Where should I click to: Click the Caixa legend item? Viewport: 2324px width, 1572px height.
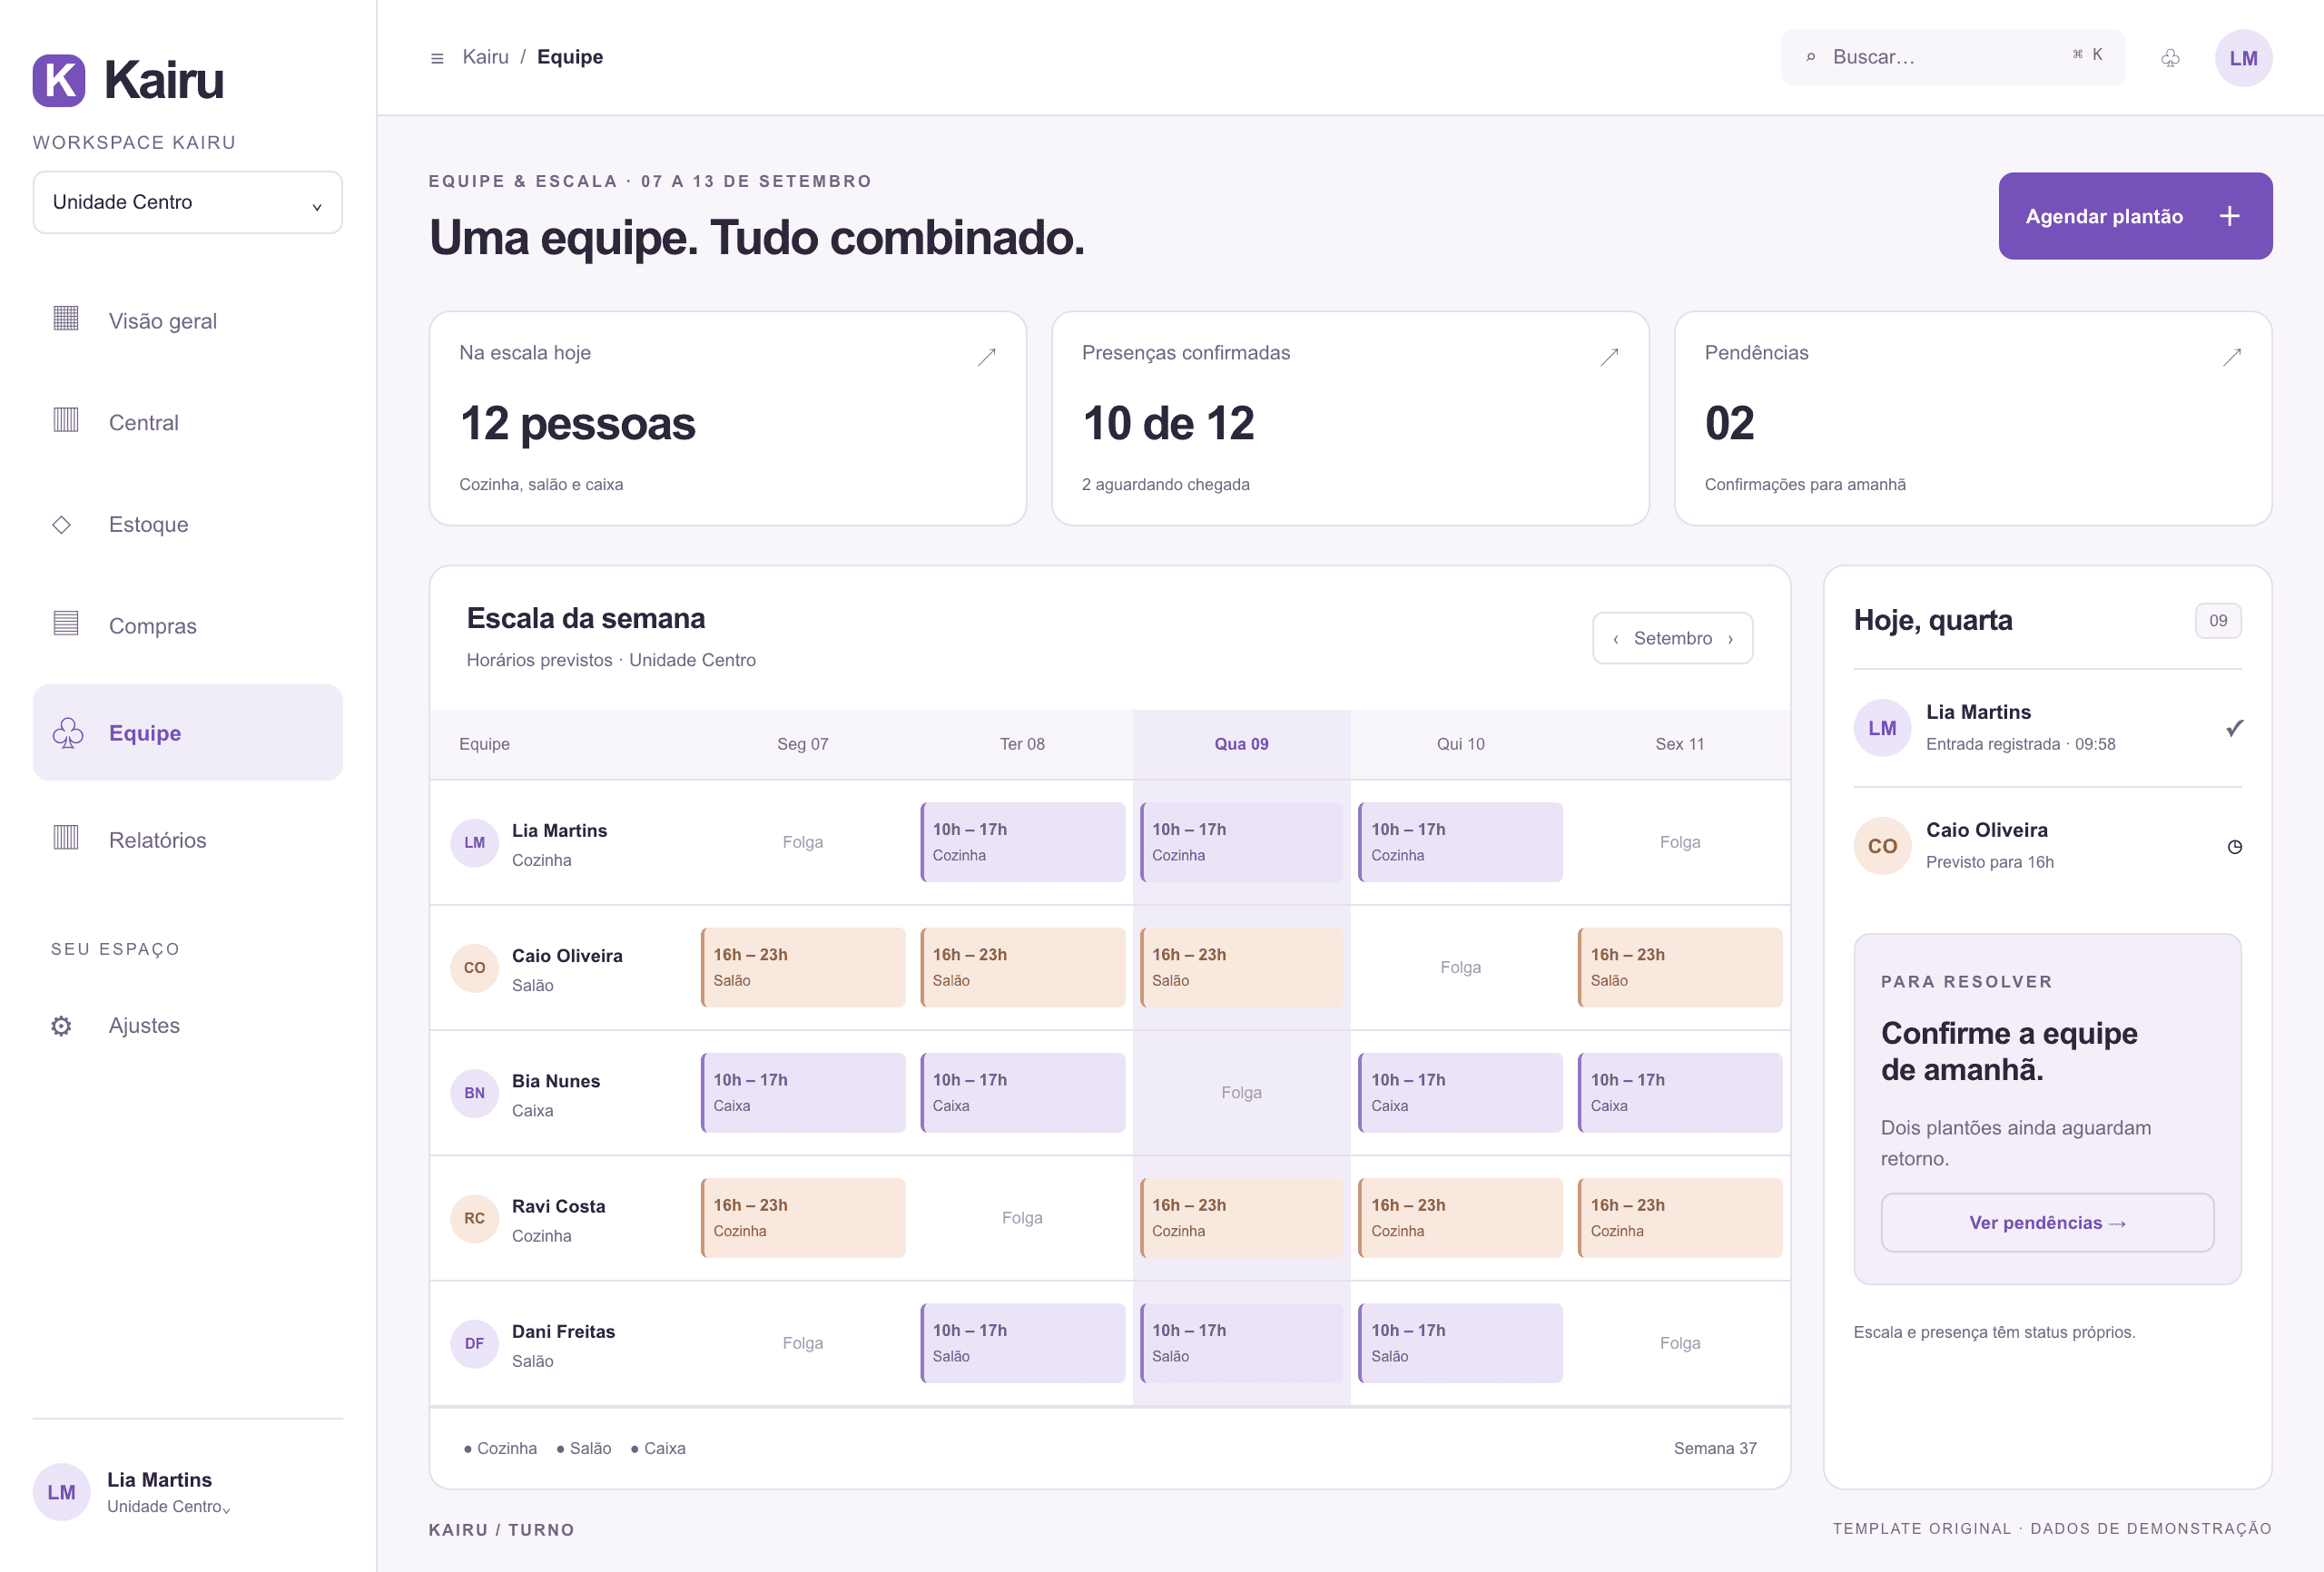657,1448
